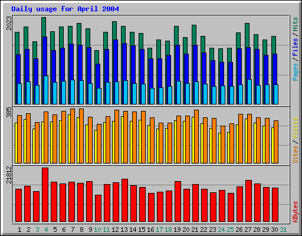Click day 6 label on the x-axis

pos(64,230)
